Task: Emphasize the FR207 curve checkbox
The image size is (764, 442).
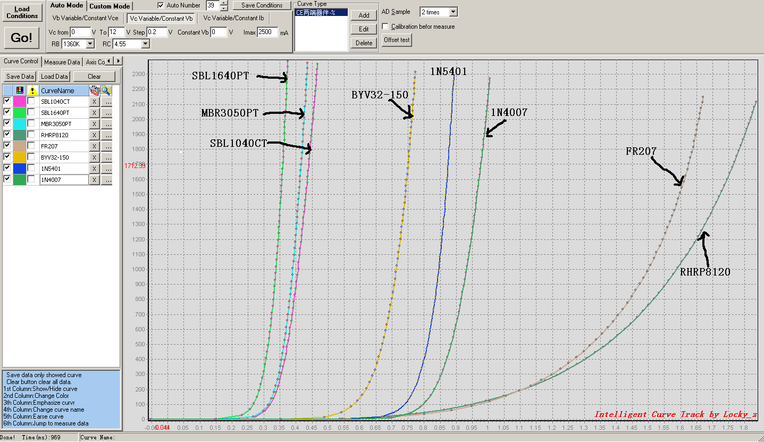Action: (31, 145)
